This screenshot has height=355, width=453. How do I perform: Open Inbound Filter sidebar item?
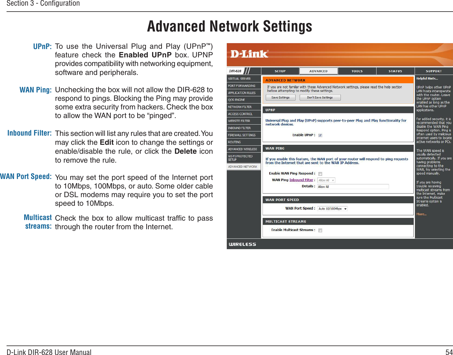[x=244, y=128]
